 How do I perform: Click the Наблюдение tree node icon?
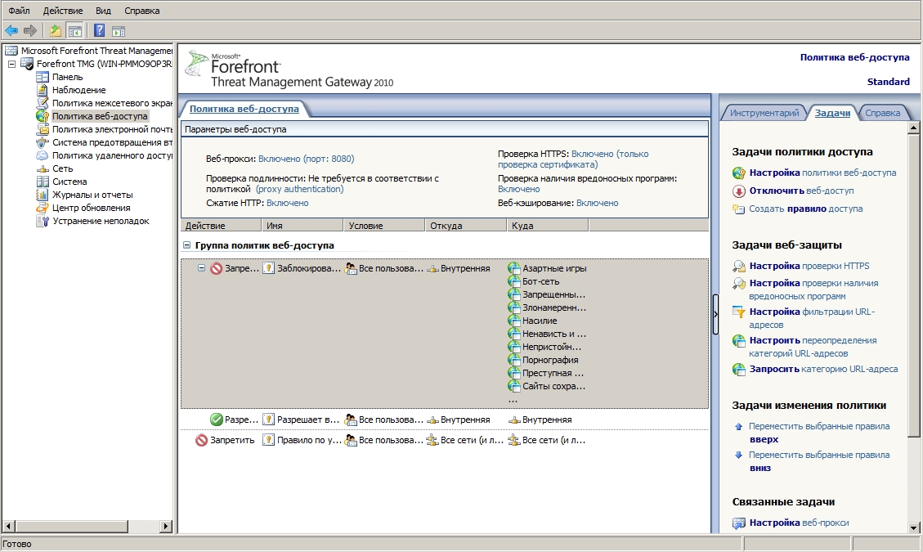[43, 89]
